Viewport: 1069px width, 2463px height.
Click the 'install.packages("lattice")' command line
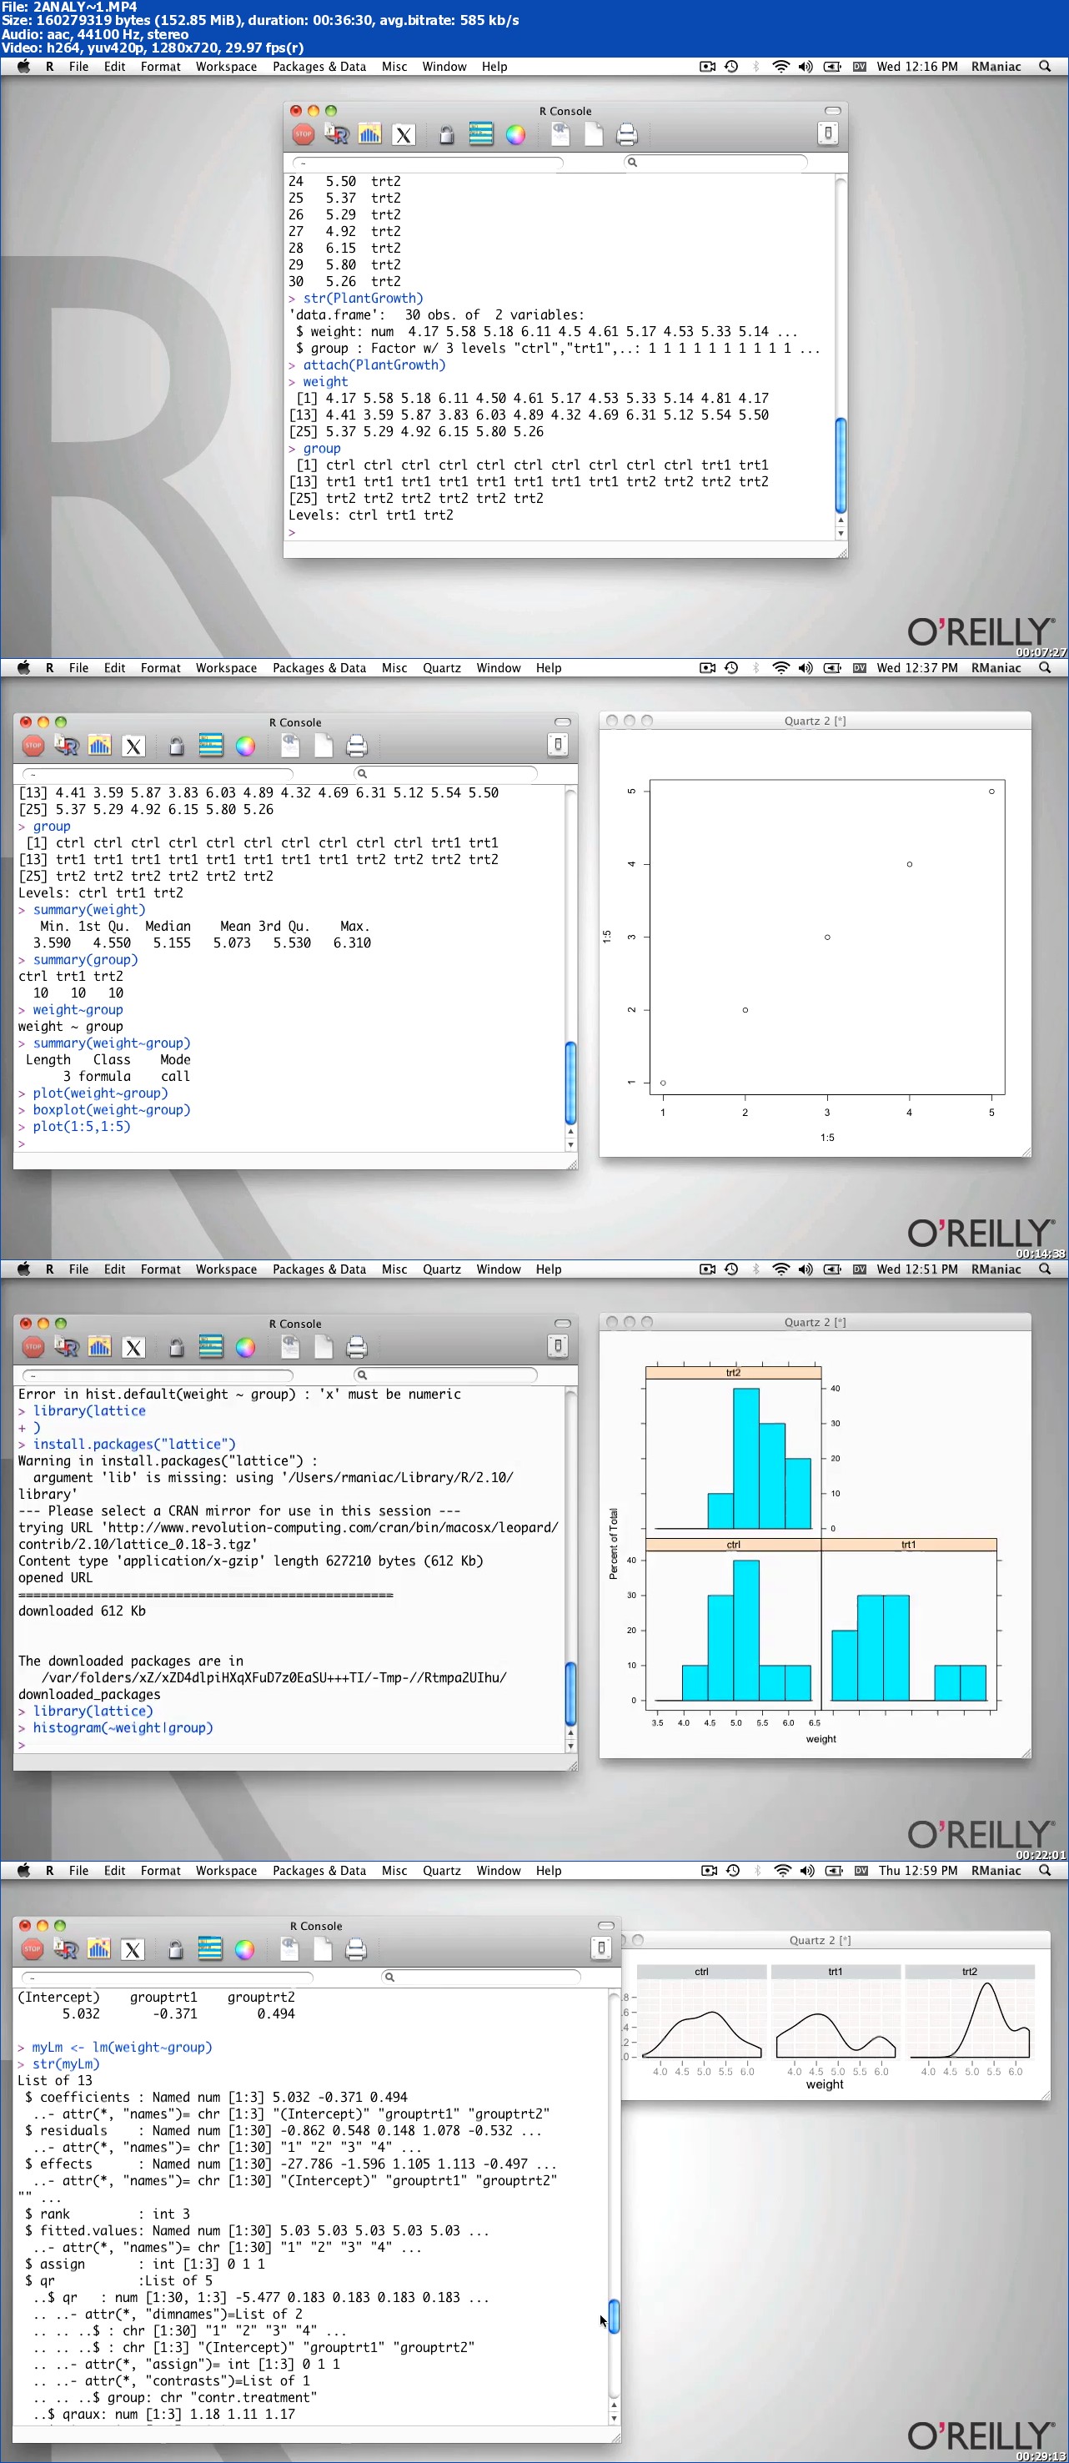click(x=134, y=1444)
